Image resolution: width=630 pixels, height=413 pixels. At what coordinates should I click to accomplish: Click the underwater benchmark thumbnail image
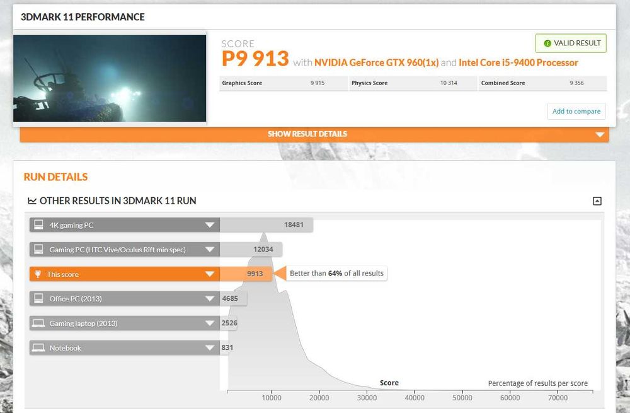[110, 78]
